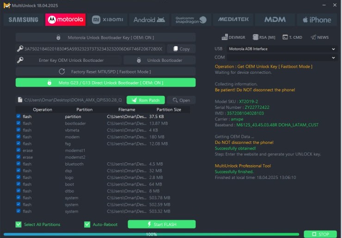
Task: Click the key icon beside Enter Key field
Action: pyautogui.click(x=20, y=60)
